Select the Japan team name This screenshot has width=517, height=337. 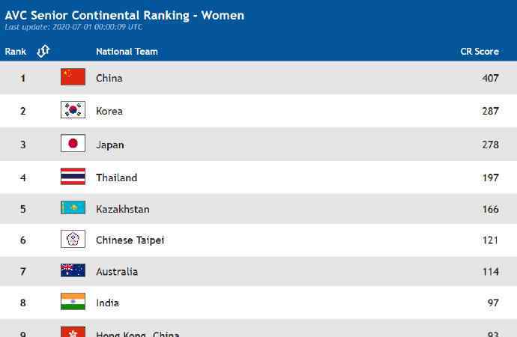tap(110, 145)
